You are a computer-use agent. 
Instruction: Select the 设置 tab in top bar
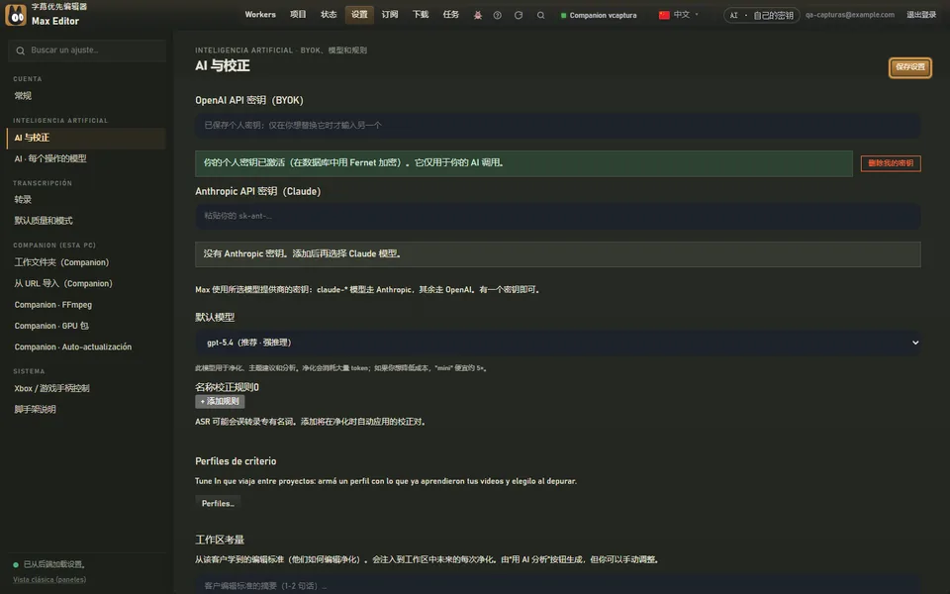pos(359,15)
